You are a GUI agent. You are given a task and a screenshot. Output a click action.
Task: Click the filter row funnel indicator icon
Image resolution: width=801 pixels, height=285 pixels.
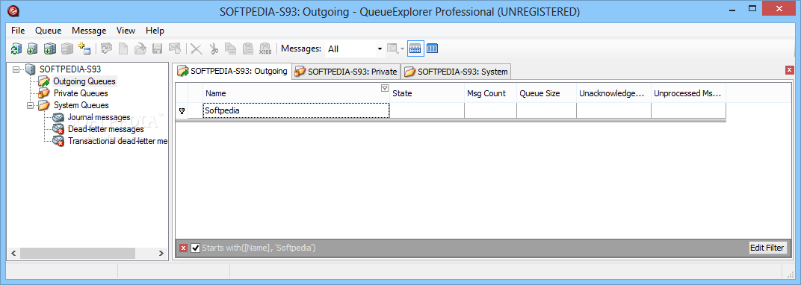coord(182,110)
